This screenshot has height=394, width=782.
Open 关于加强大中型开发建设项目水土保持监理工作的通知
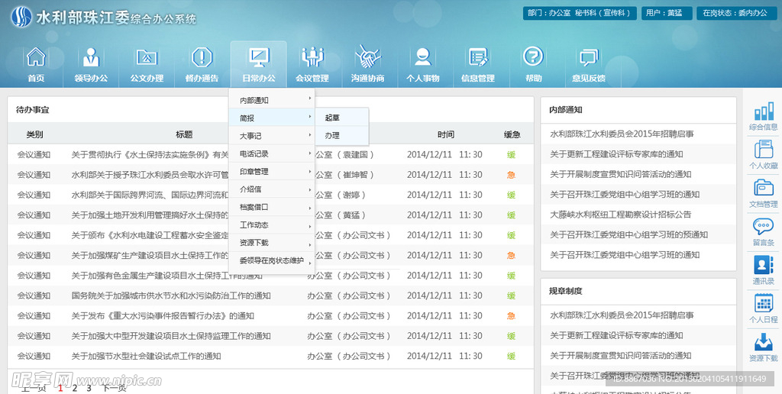click(x=171, y=336)
